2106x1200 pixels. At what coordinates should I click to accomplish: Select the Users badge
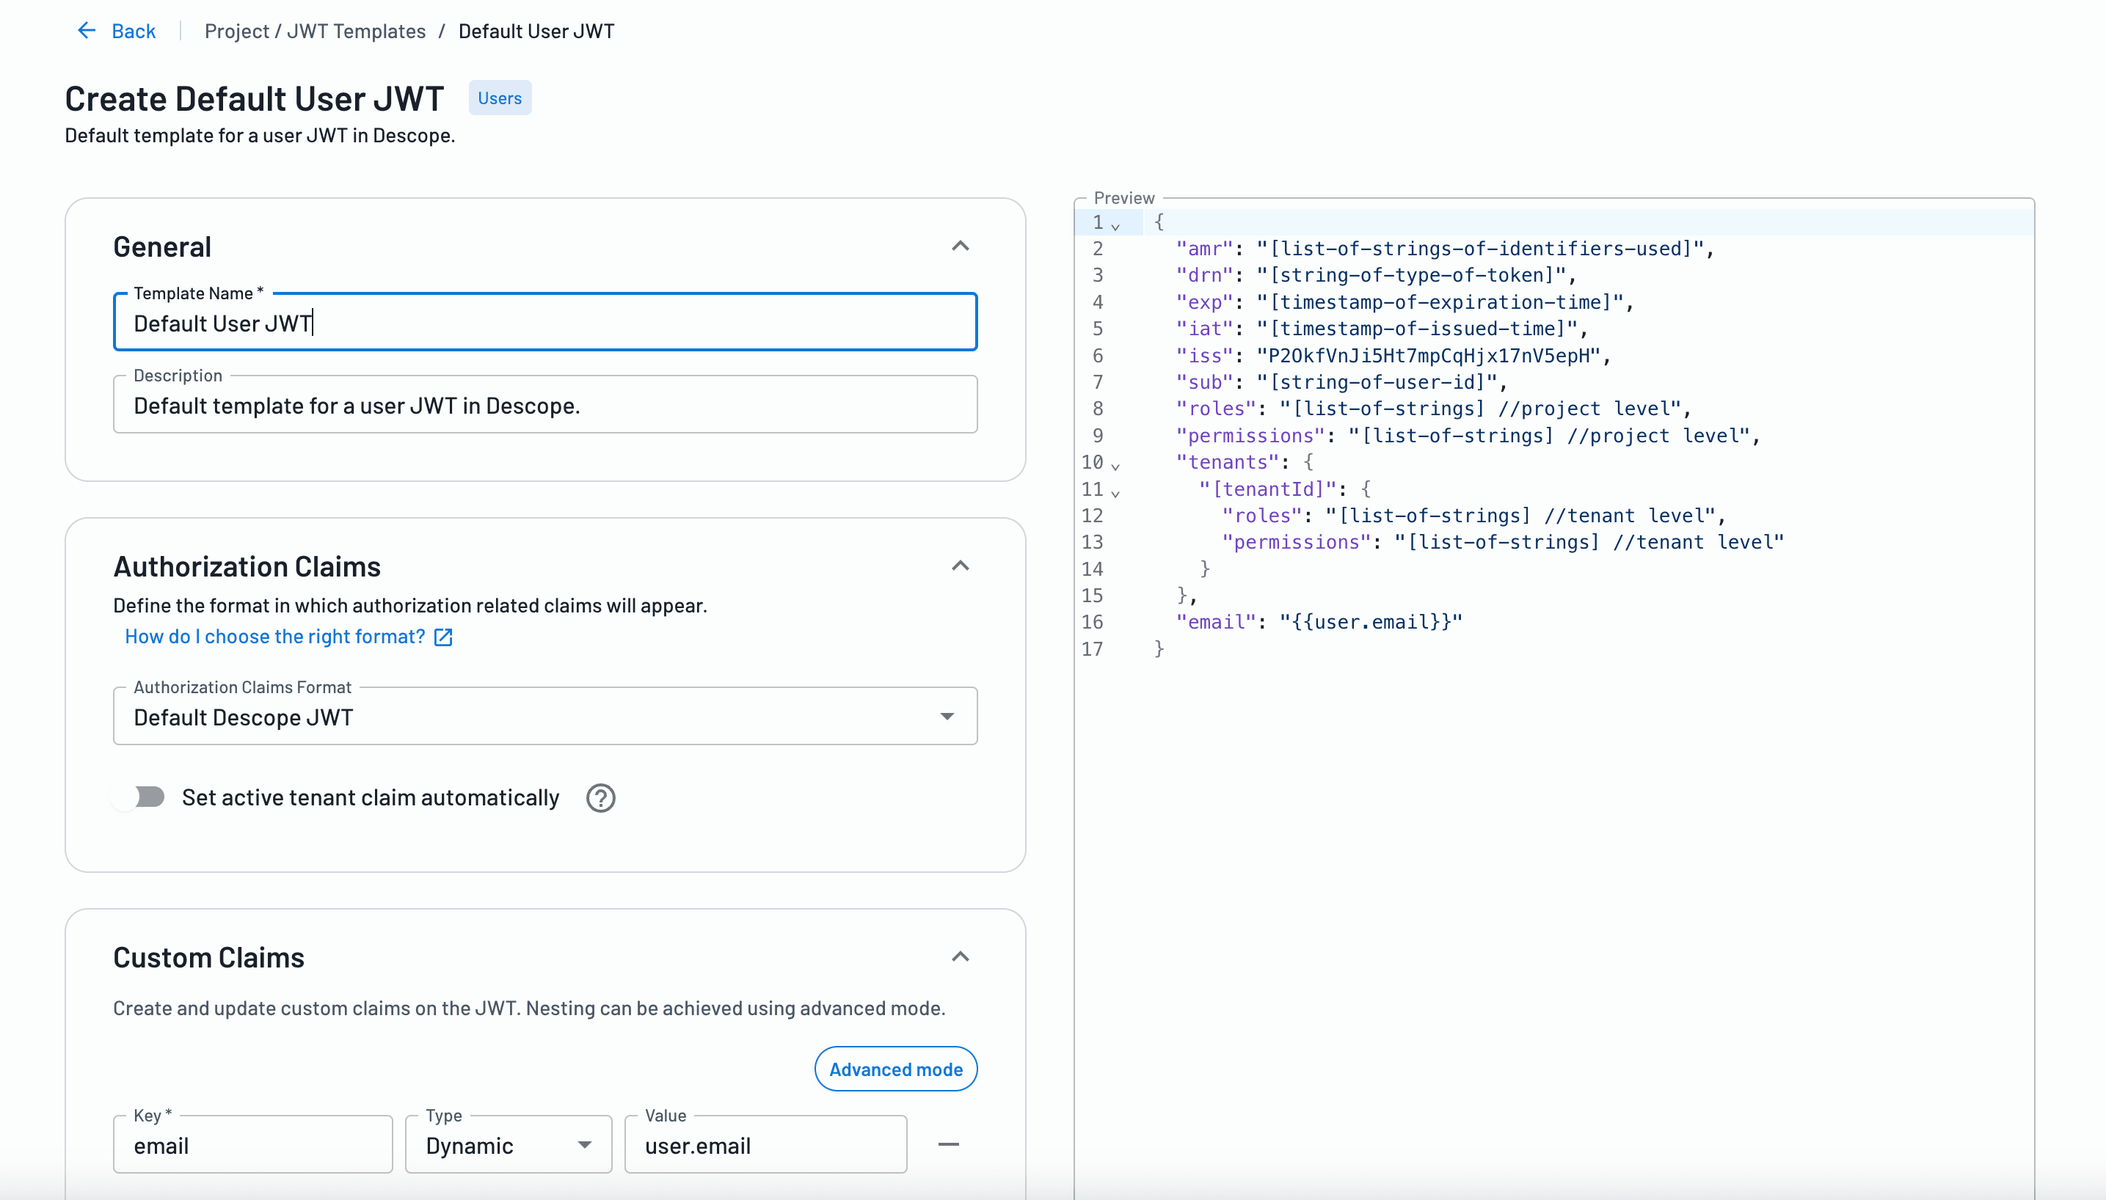(x=500, y=98)
